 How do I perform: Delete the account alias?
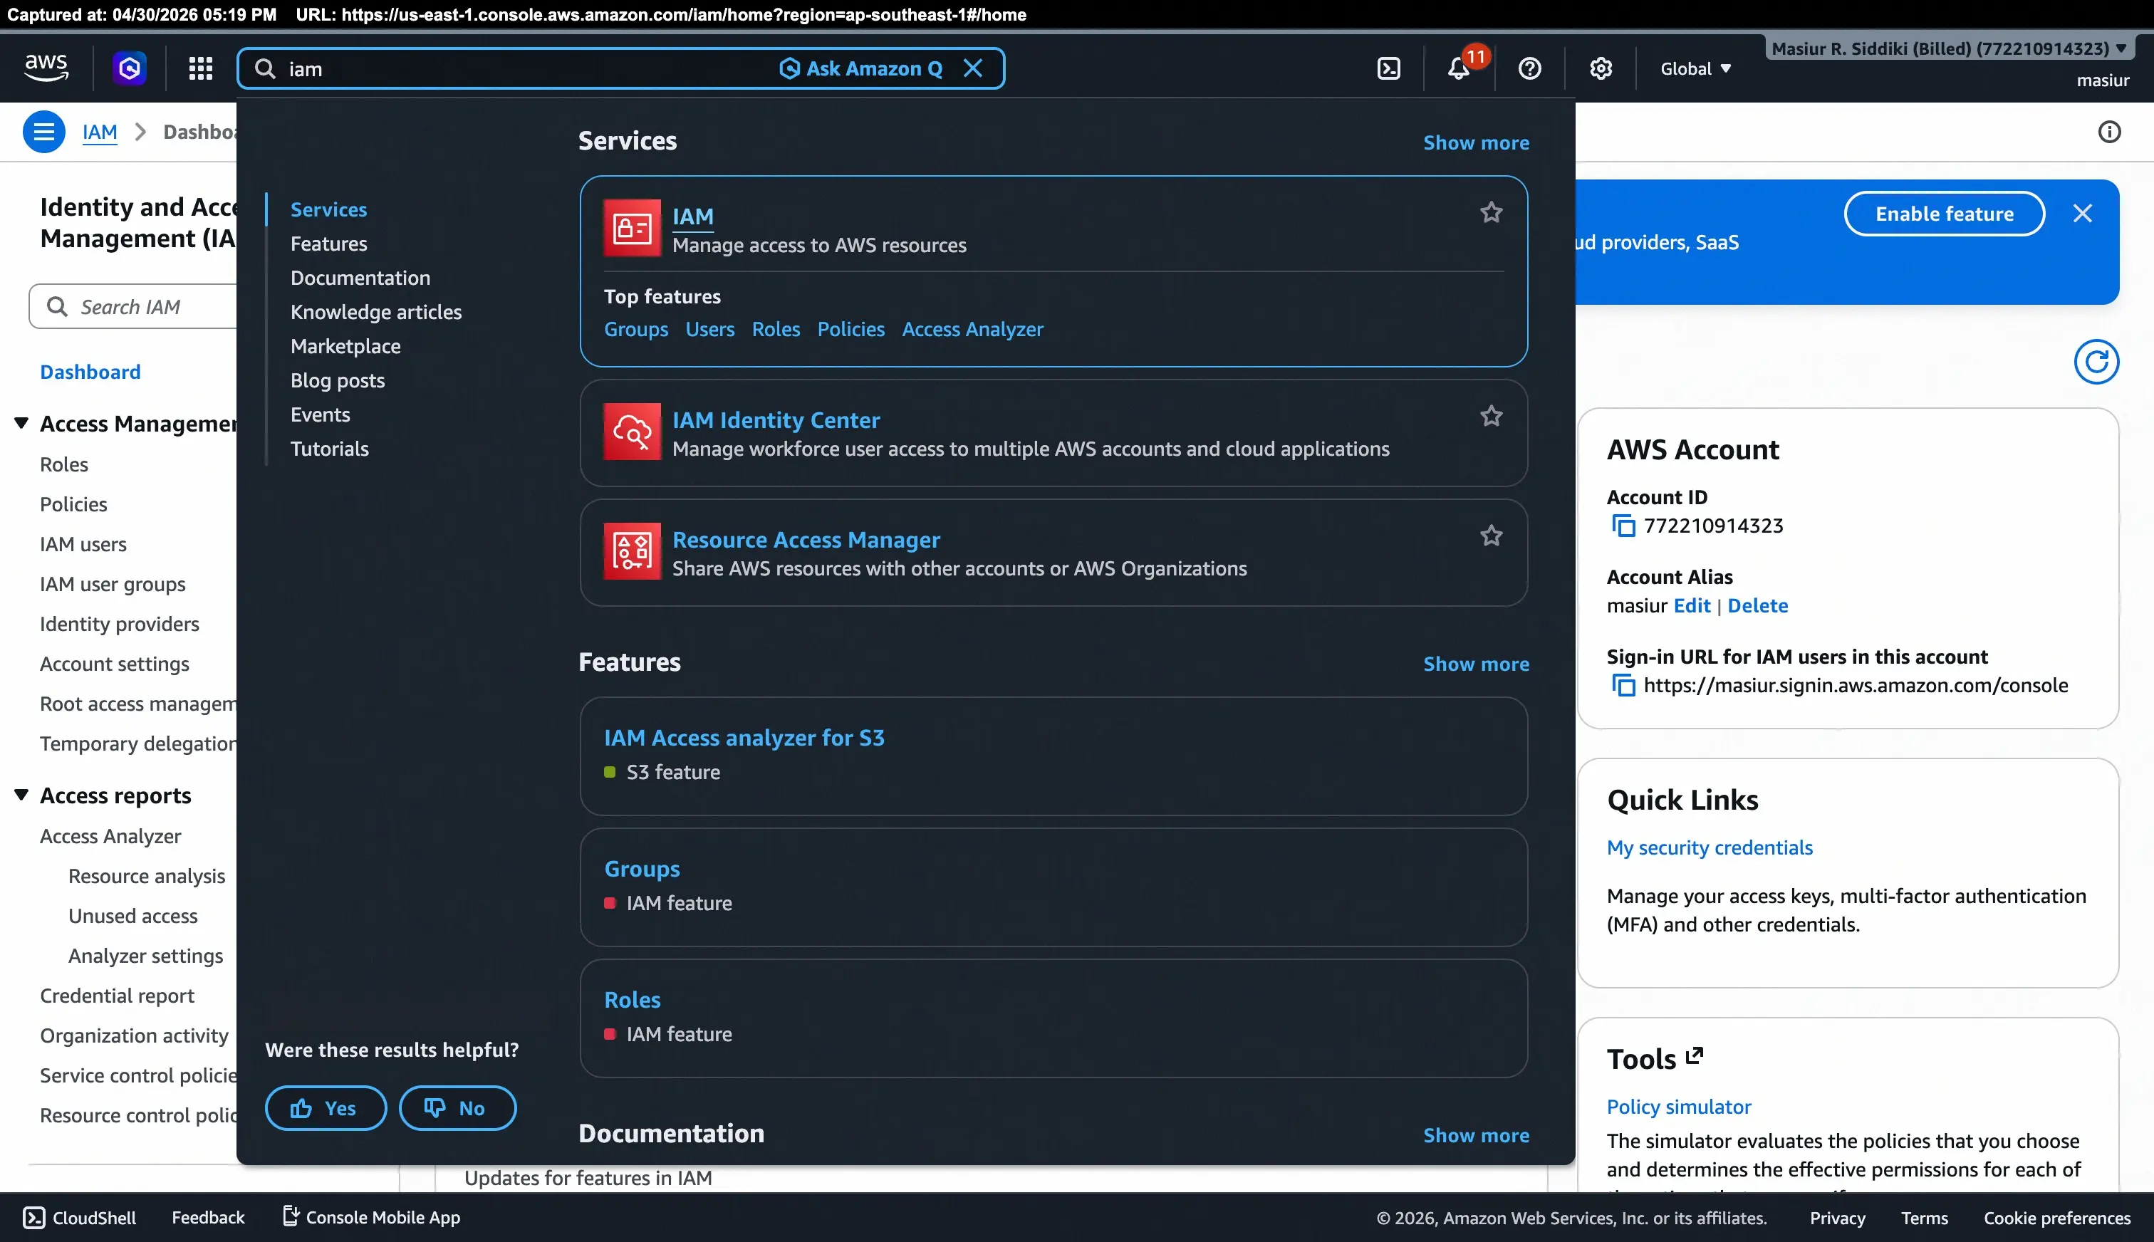[1757, 605]
